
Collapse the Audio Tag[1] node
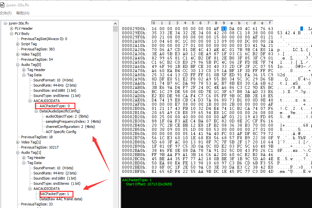[x=18, y=152]
